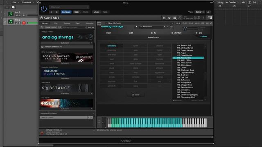Viewport: 262px width, 147px height.
Task: Go to previous preset arrow in plugin header
Action: [x=52, y=12]
